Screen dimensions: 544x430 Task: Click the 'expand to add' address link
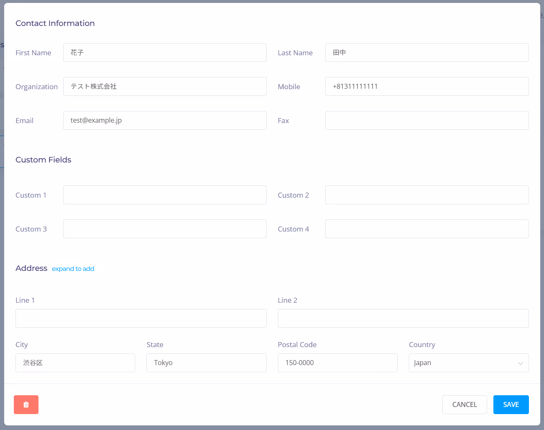(x=73, y=269)
